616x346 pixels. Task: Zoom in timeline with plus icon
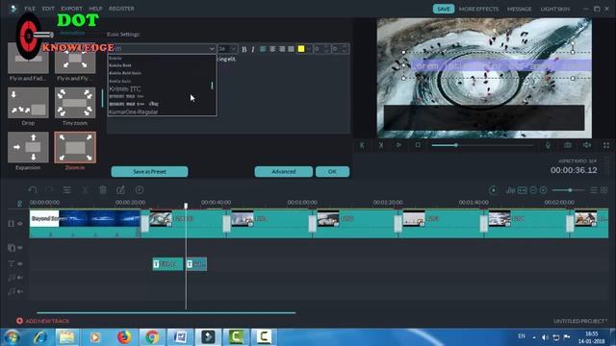pos(543,190)
